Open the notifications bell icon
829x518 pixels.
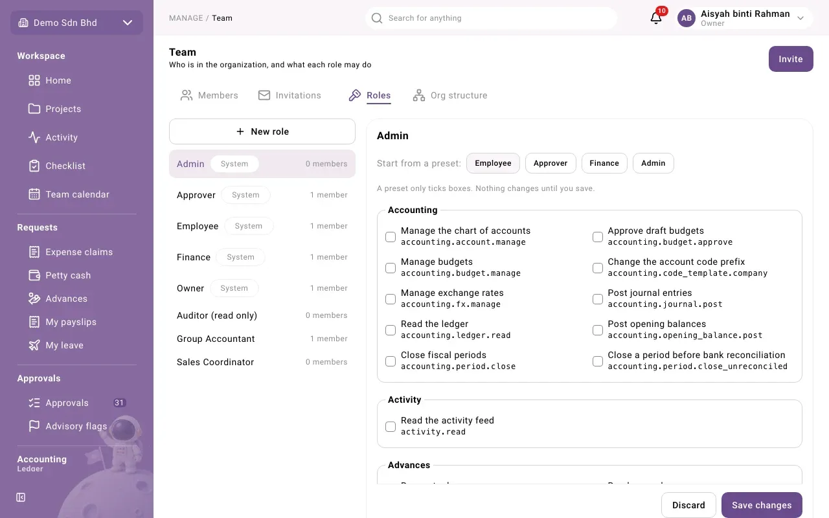click(x=656, y=18)
